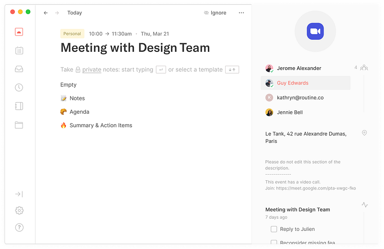Open the notebook icon in sidebar
Image resolution: width=384 pixels, height=249 pixels.
click(x=19, y=106)
